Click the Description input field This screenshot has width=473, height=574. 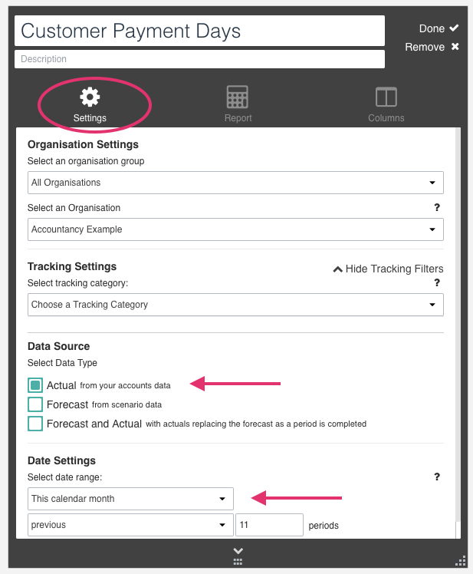(x=199, y=59)
